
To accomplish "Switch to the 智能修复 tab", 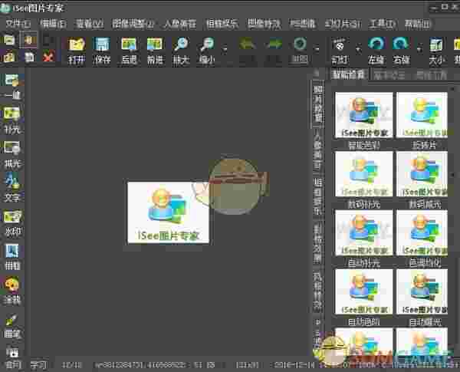I will coord(349,74).
